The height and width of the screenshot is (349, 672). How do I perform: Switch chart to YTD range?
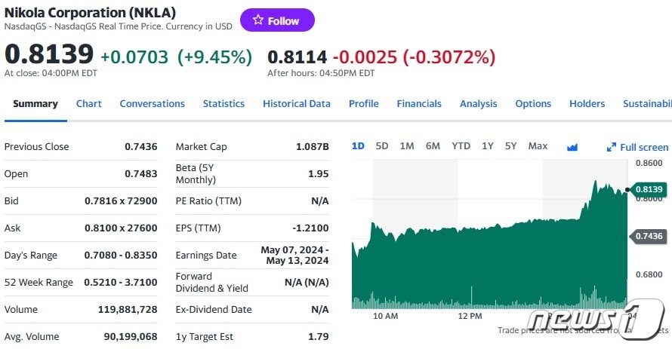tap(461, 146)
